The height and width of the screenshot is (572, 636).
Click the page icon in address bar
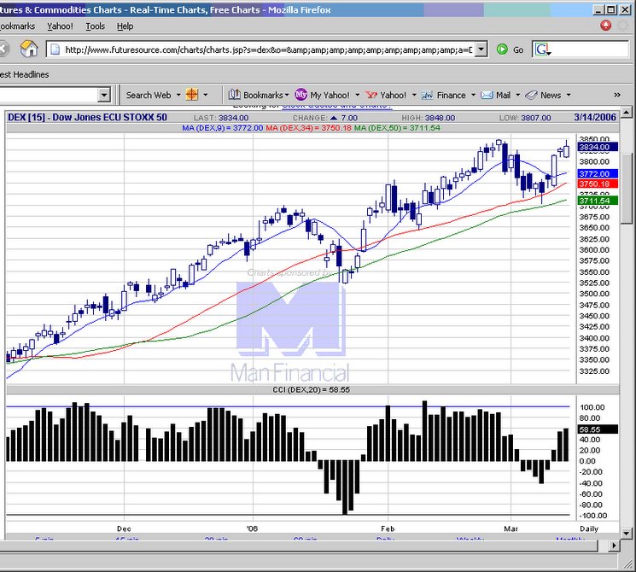coord(55,50)
